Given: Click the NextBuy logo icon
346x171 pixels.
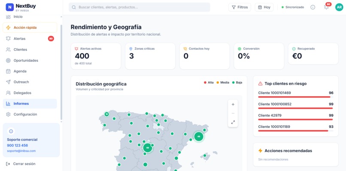Looking at the screenshot, I should [9, 7].
